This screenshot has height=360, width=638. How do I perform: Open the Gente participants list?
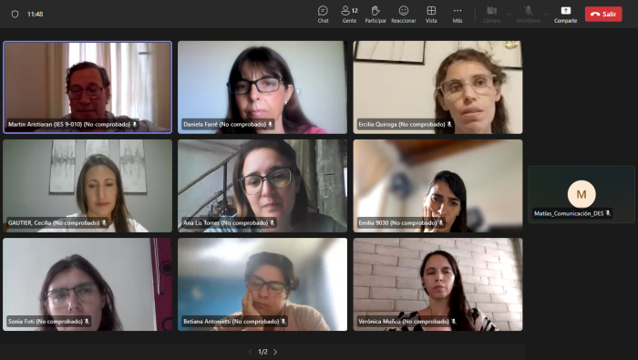pyautogui.click(x=349, y=15)
